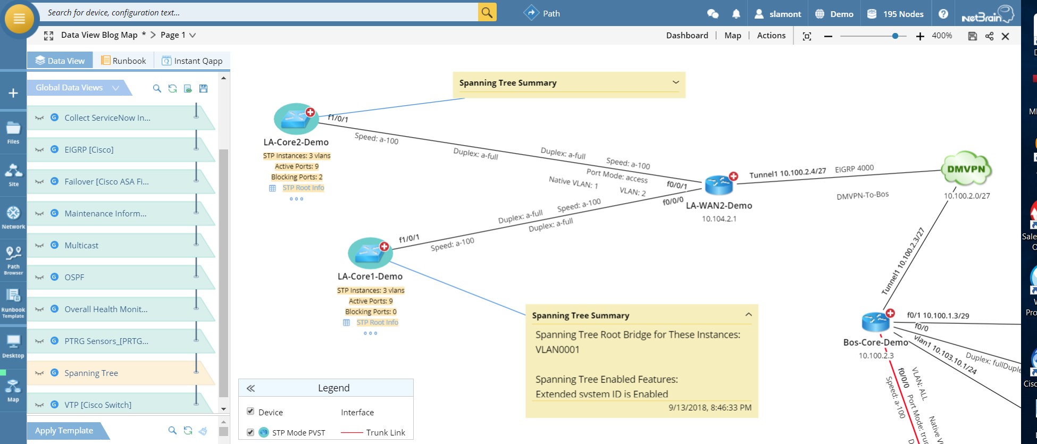Open the slamont user menu
Viewport: 1037px width, 444px height.
point(777,14)
